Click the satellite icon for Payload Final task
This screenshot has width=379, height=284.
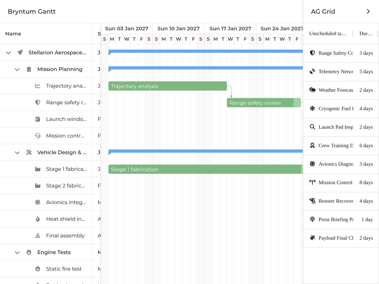click(x=312, y=238)
